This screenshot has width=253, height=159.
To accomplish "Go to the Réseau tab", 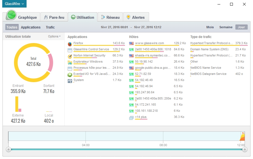I will point(110,17).
